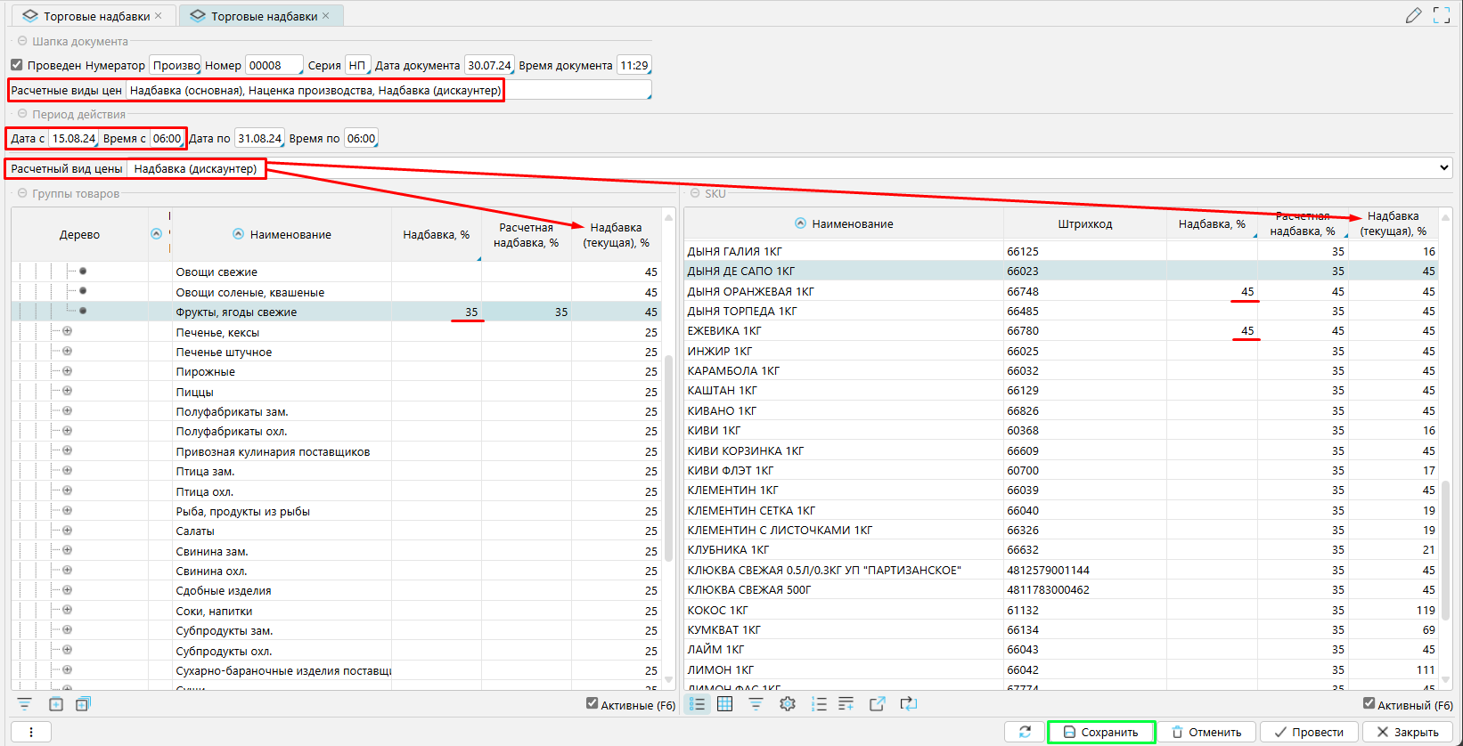Toggle the Проведен checkbox
Image resolution: width=1463 pixels, height=746 pixels.
pyautogui.click(x=17, y=65)
